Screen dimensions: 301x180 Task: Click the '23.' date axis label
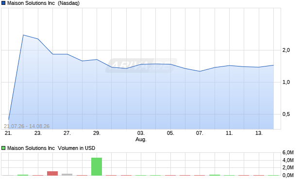[x=38, y=133]
